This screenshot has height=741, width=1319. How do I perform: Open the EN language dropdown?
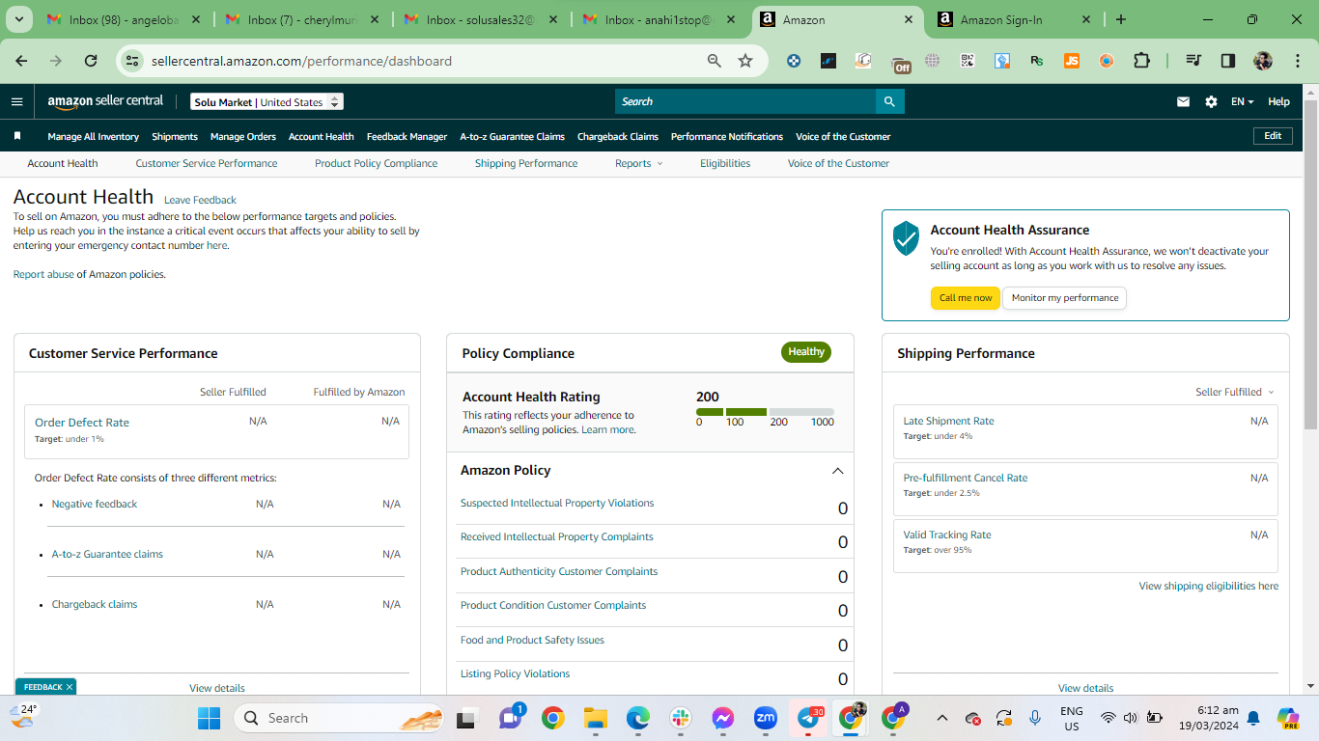click(1242, 101)
